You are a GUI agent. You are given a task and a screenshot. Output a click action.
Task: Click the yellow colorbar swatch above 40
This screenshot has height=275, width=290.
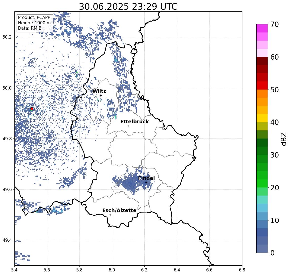(x=262, y=118)
